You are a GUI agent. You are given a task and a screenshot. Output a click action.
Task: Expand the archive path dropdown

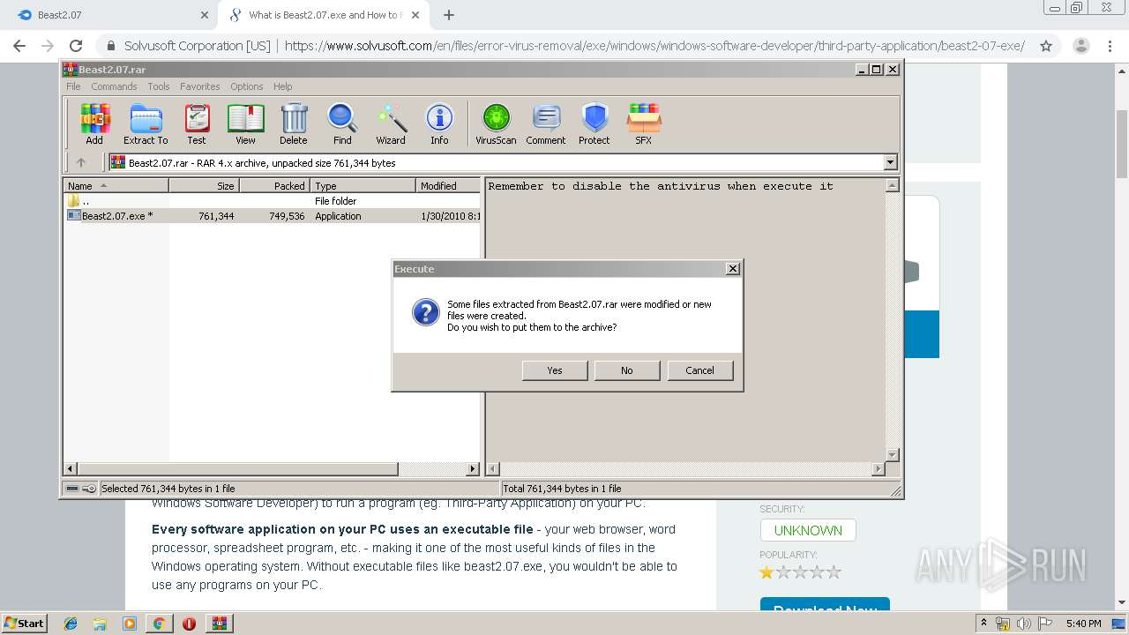click(890, 162)
